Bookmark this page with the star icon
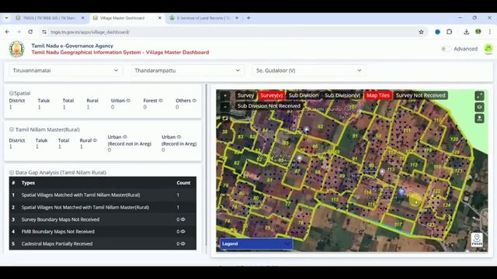 point(421,32)
